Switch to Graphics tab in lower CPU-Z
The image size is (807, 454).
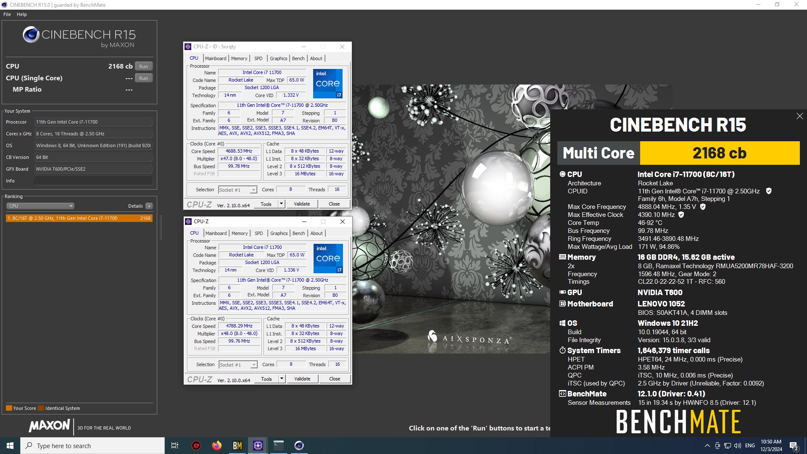tap(279, 233)
